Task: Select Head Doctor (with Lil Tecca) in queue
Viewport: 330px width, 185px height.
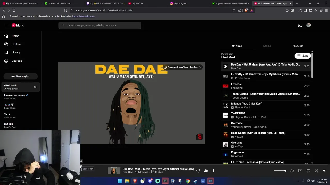Action: click(x=266, y=135)
